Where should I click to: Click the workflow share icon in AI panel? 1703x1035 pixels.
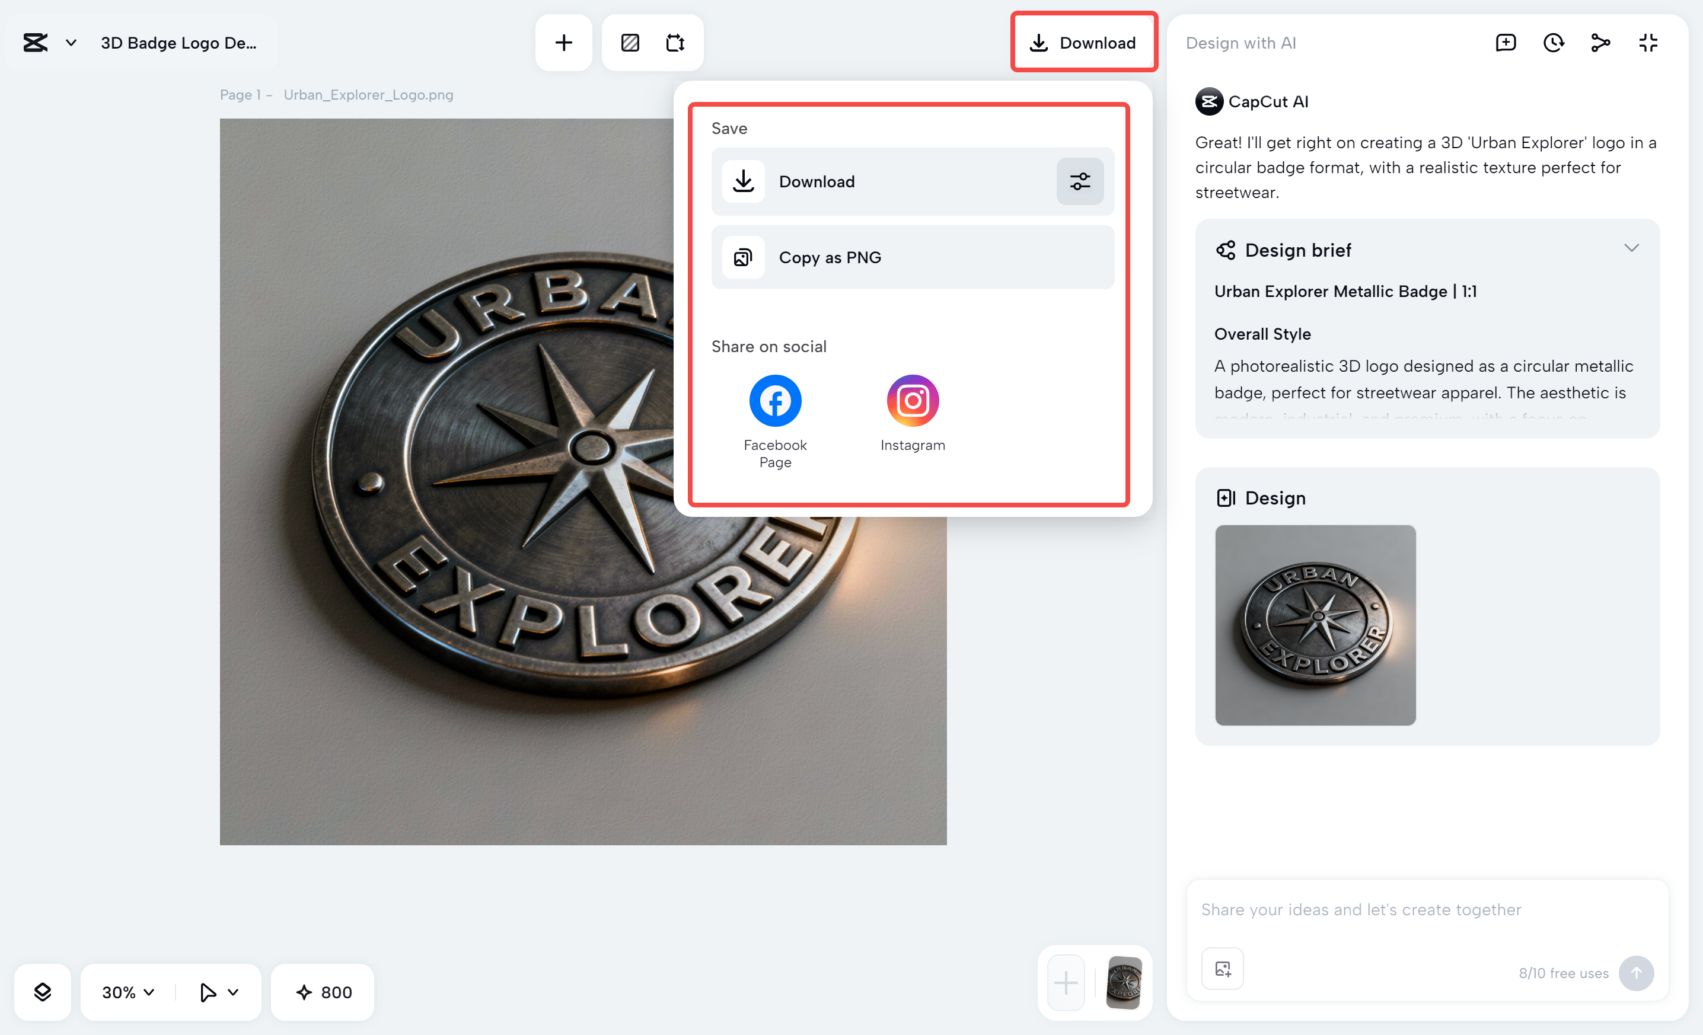coord(1600,43)
